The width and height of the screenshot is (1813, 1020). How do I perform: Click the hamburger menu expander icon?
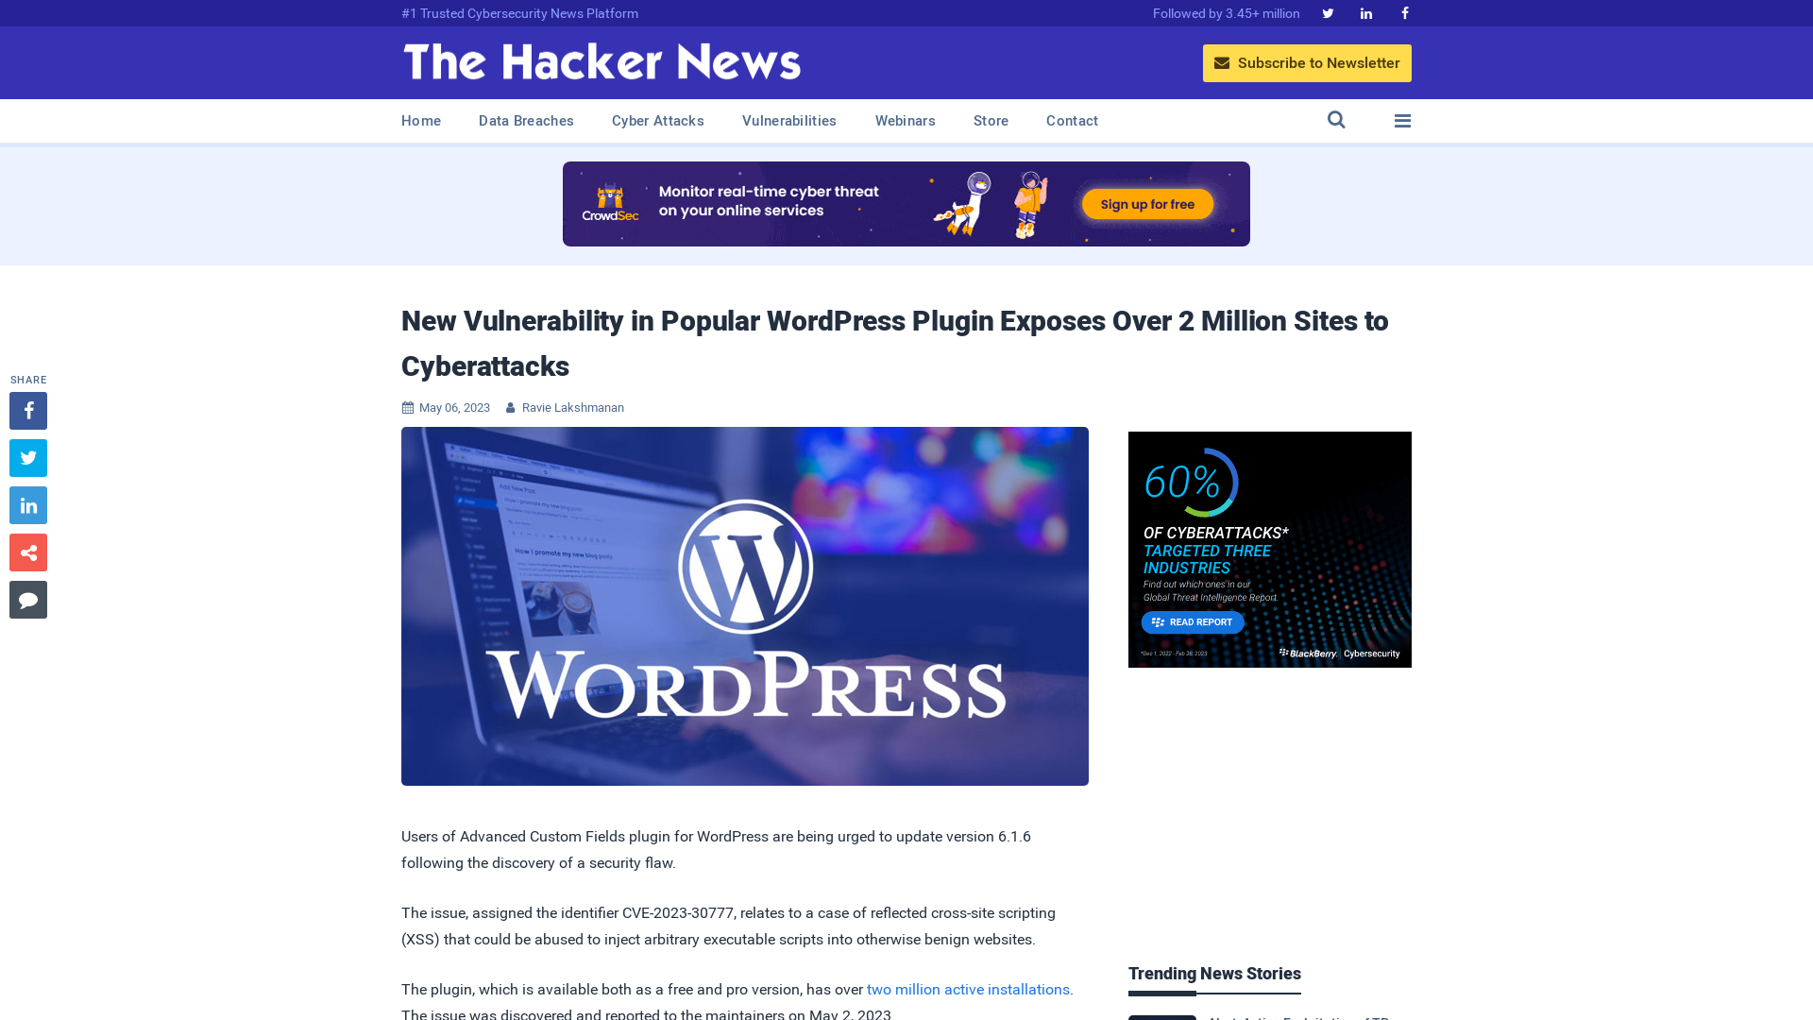tap(1402, 121)
